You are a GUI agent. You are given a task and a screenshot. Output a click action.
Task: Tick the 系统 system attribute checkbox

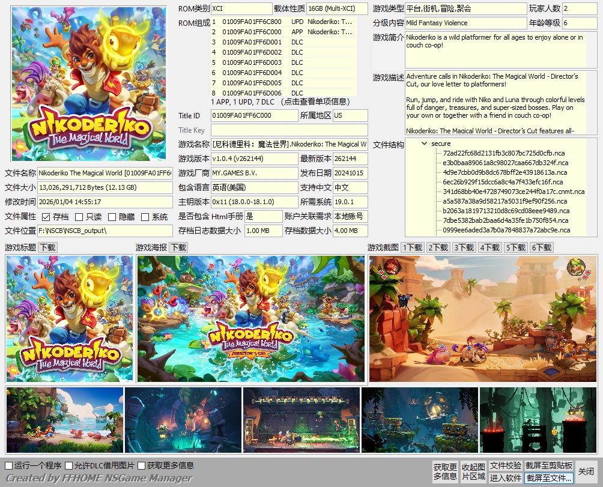tap(145, 217)
